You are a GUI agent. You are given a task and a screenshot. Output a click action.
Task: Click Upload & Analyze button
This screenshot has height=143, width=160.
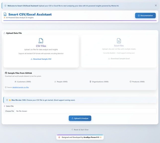[x=80, y=118]
